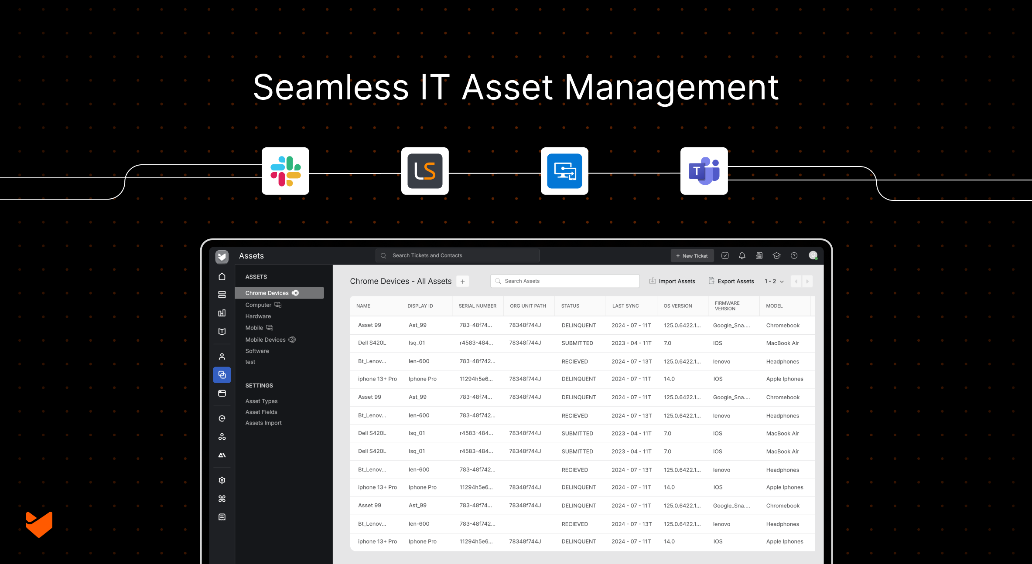Open the Academy graduation-cap icon

[x=776, y=255]
